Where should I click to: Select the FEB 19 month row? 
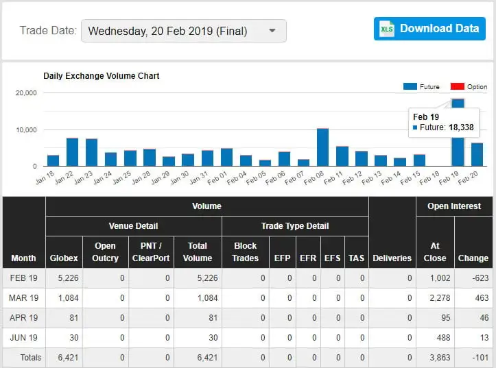pyautogui.click(x=24, y=278)
